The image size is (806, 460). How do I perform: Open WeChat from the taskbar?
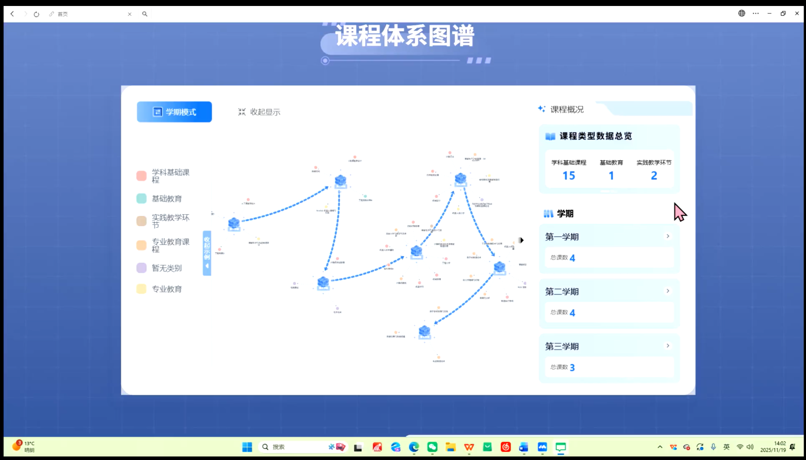[x=432, y=447]
